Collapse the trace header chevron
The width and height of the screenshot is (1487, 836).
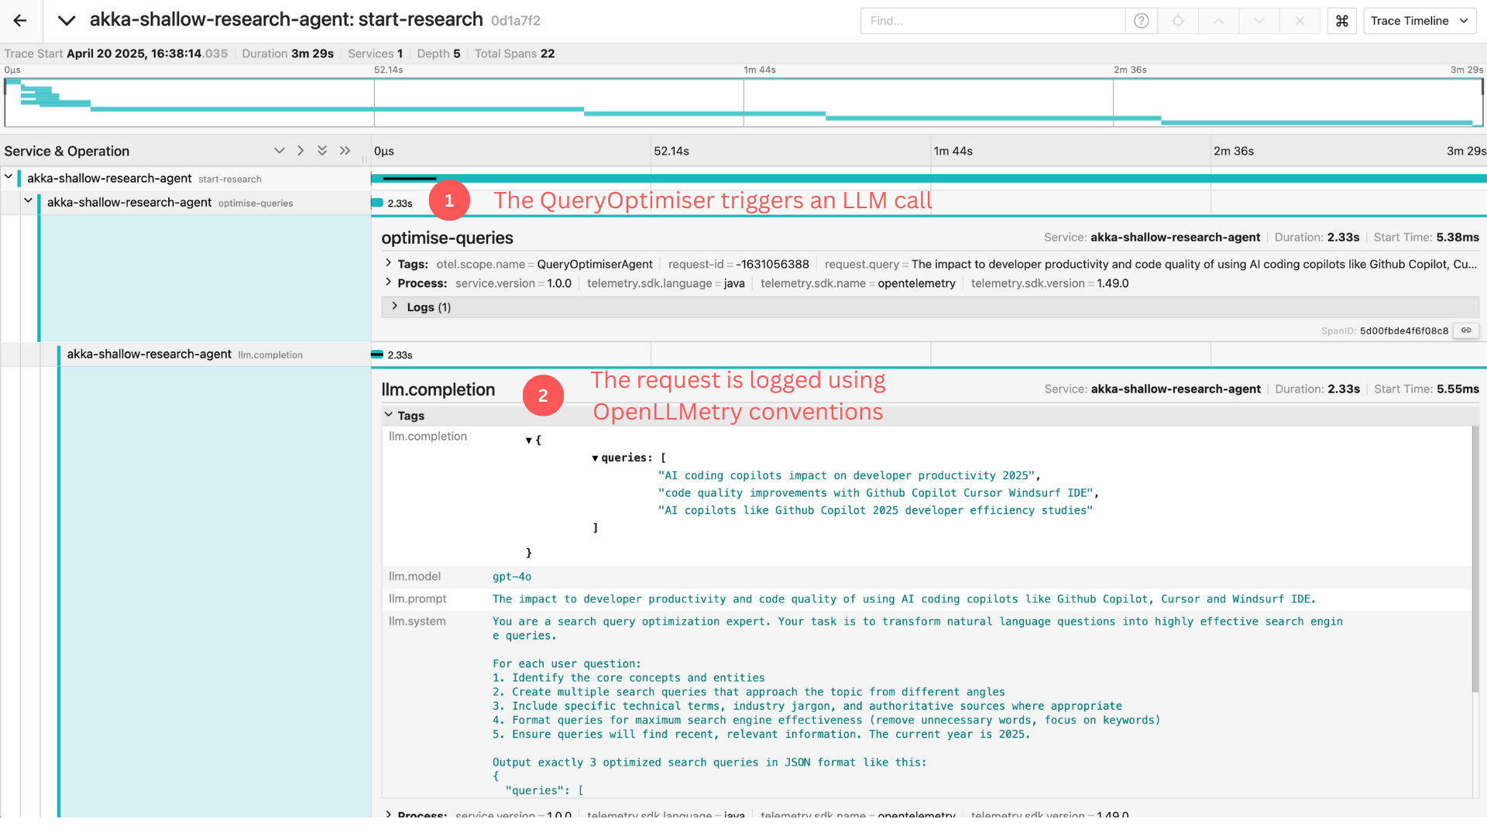tap(67, 21)
